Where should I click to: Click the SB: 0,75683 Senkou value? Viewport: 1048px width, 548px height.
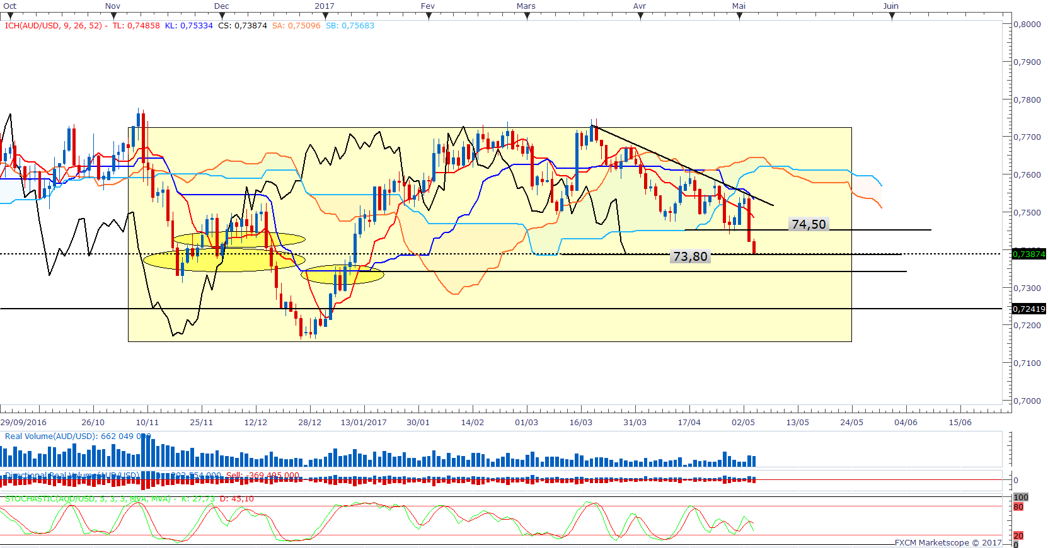(350, 26)
